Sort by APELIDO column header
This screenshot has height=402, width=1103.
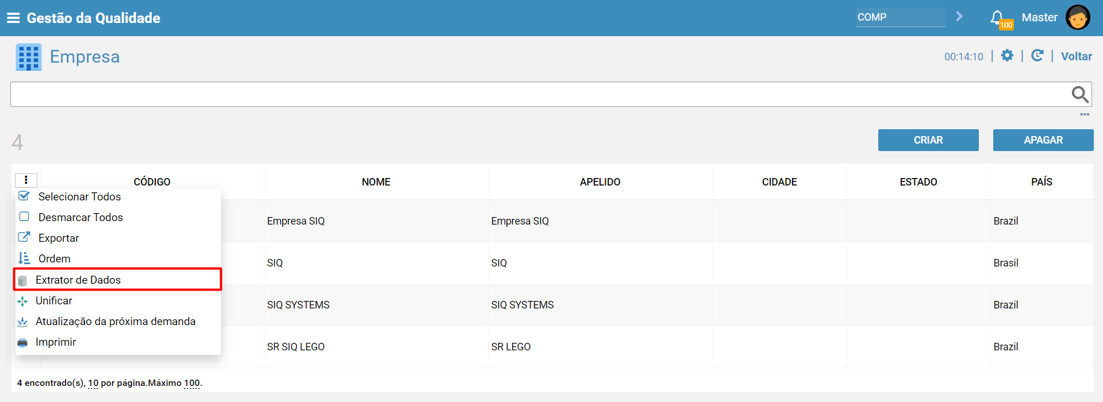coord(600,182)
